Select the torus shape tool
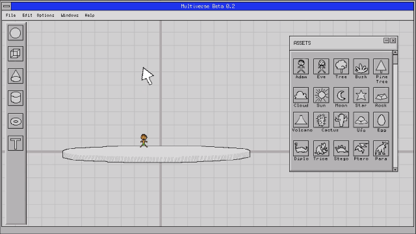Screen dimensions: 416x234 click(x=16, y=122)
